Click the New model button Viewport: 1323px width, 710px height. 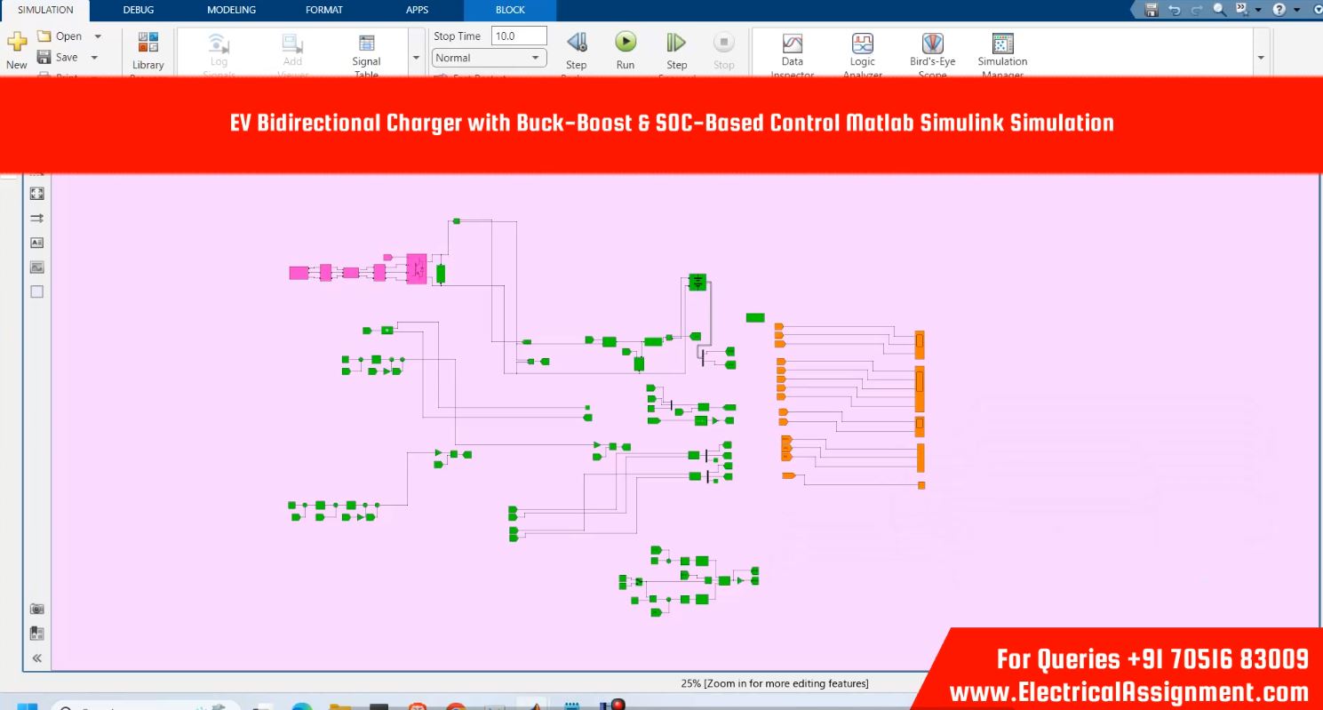(x=17, y=49)
